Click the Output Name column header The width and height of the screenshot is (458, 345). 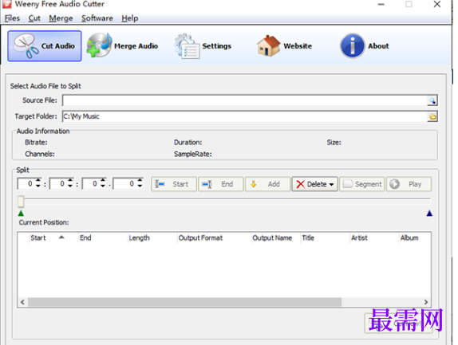click(x=275, y=238)
